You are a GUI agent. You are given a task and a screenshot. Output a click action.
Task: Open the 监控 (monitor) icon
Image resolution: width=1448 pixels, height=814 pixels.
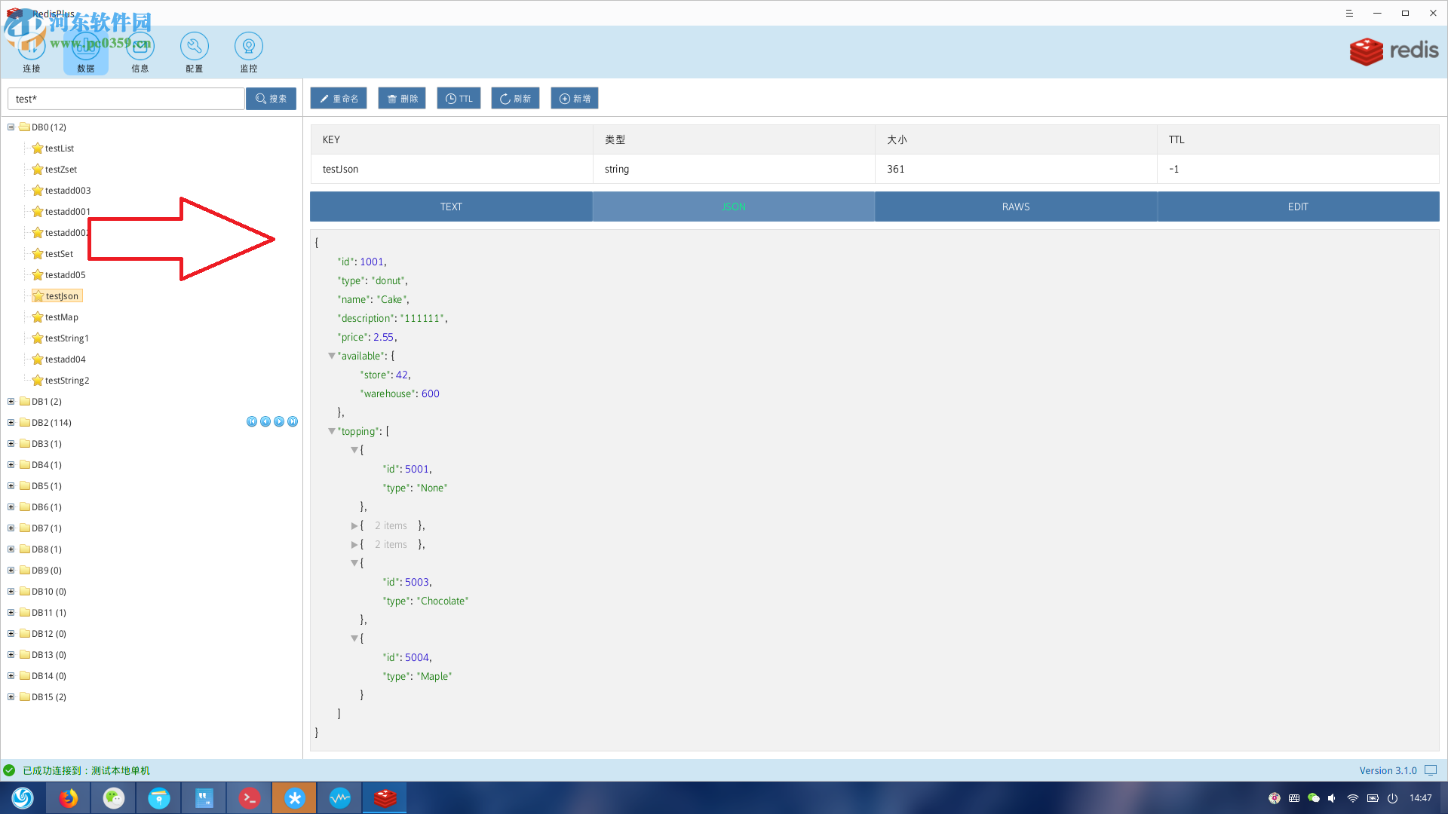click(x=248, y=45)
